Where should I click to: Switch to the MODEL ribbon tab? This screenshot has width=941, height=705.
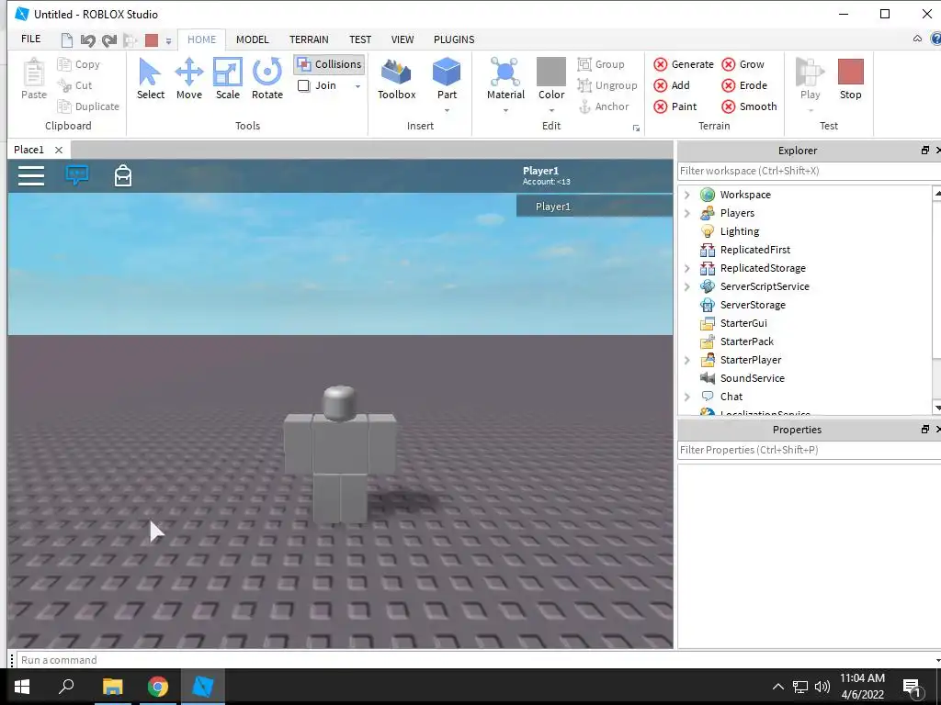click(x=252, y=39)
